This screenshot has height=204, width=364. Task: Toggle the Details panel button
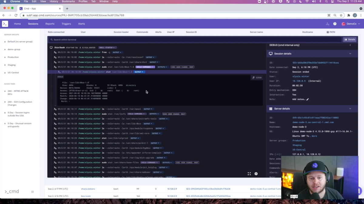point(350,40)
